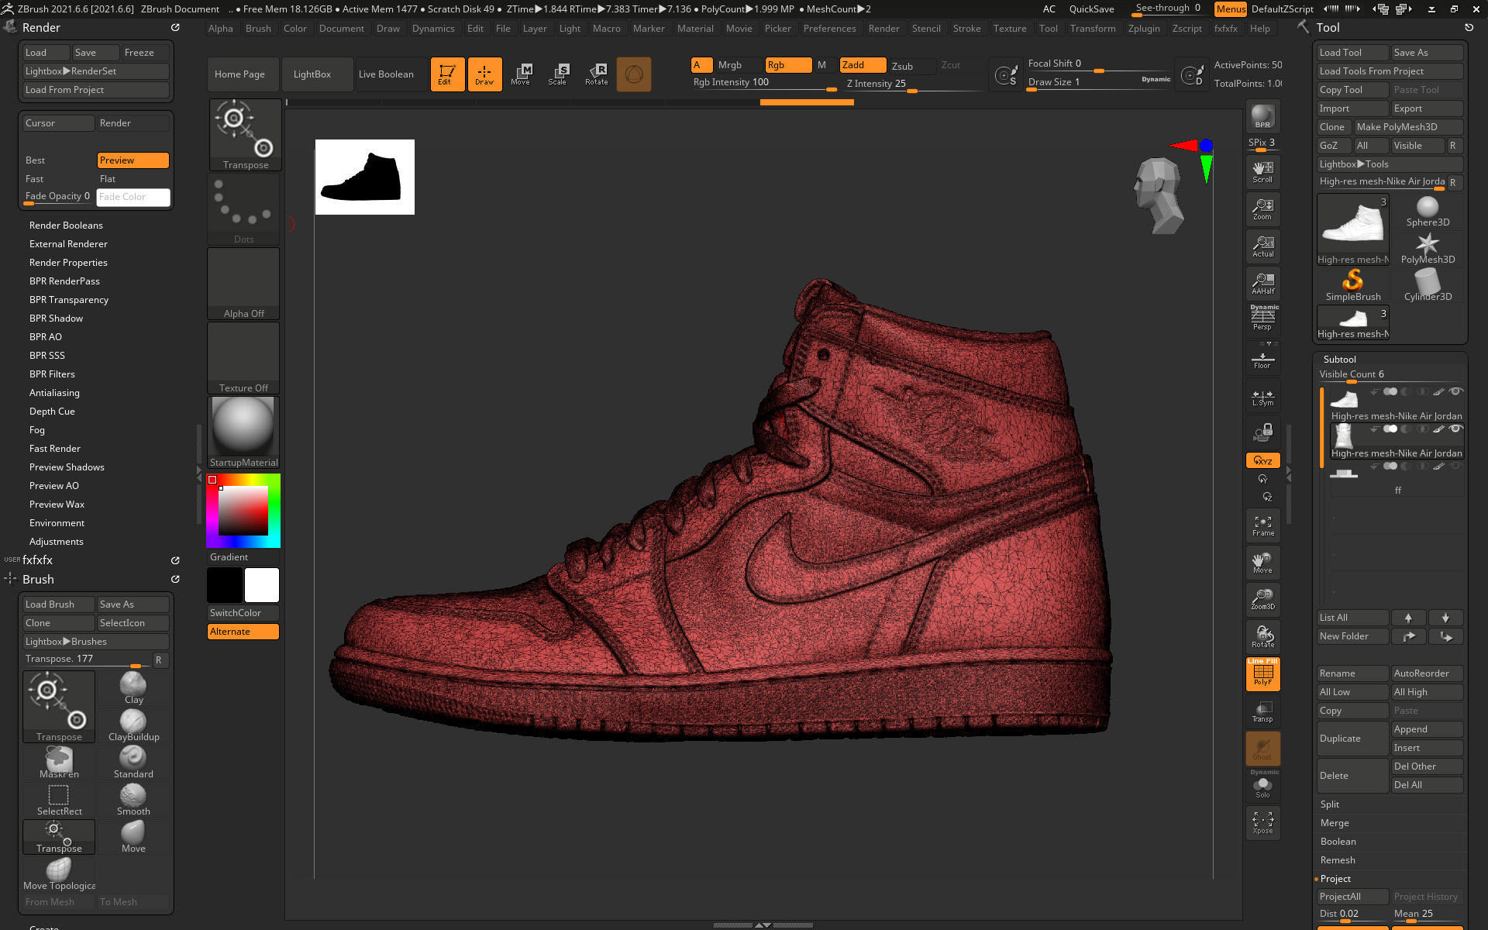The width and height of the screenshot is (1488, 930).
Task: Hide first Nike Air Jordan subtool via eye
Action: click(x=1455, y=391)
